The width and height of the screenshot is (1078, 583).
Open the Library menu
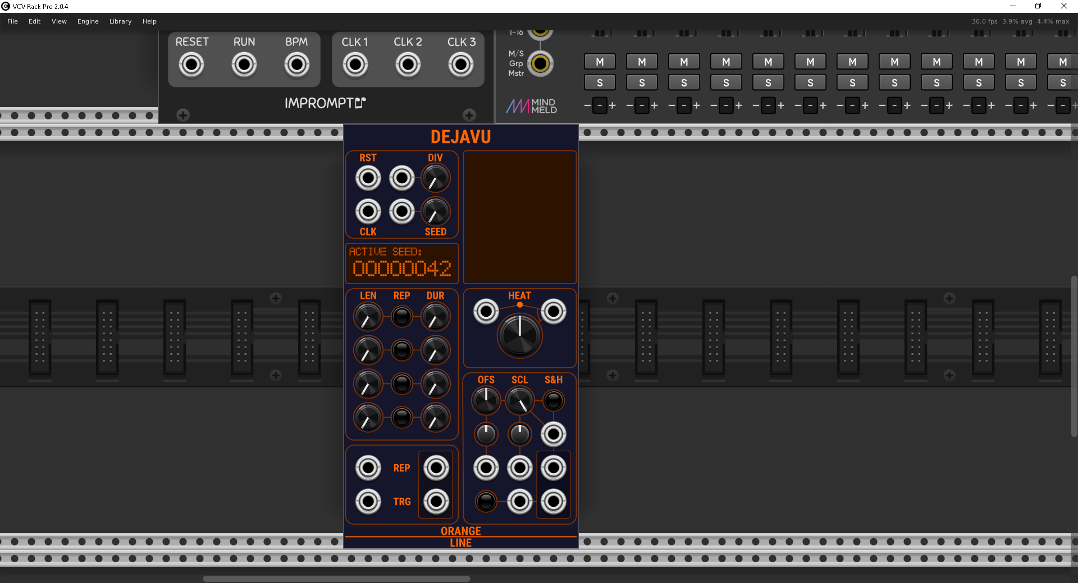point(120,21)
